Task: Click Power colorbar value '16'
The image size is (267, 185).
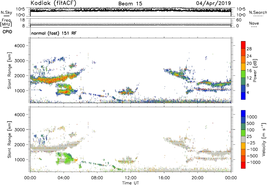Action: (x=249, y=71)
